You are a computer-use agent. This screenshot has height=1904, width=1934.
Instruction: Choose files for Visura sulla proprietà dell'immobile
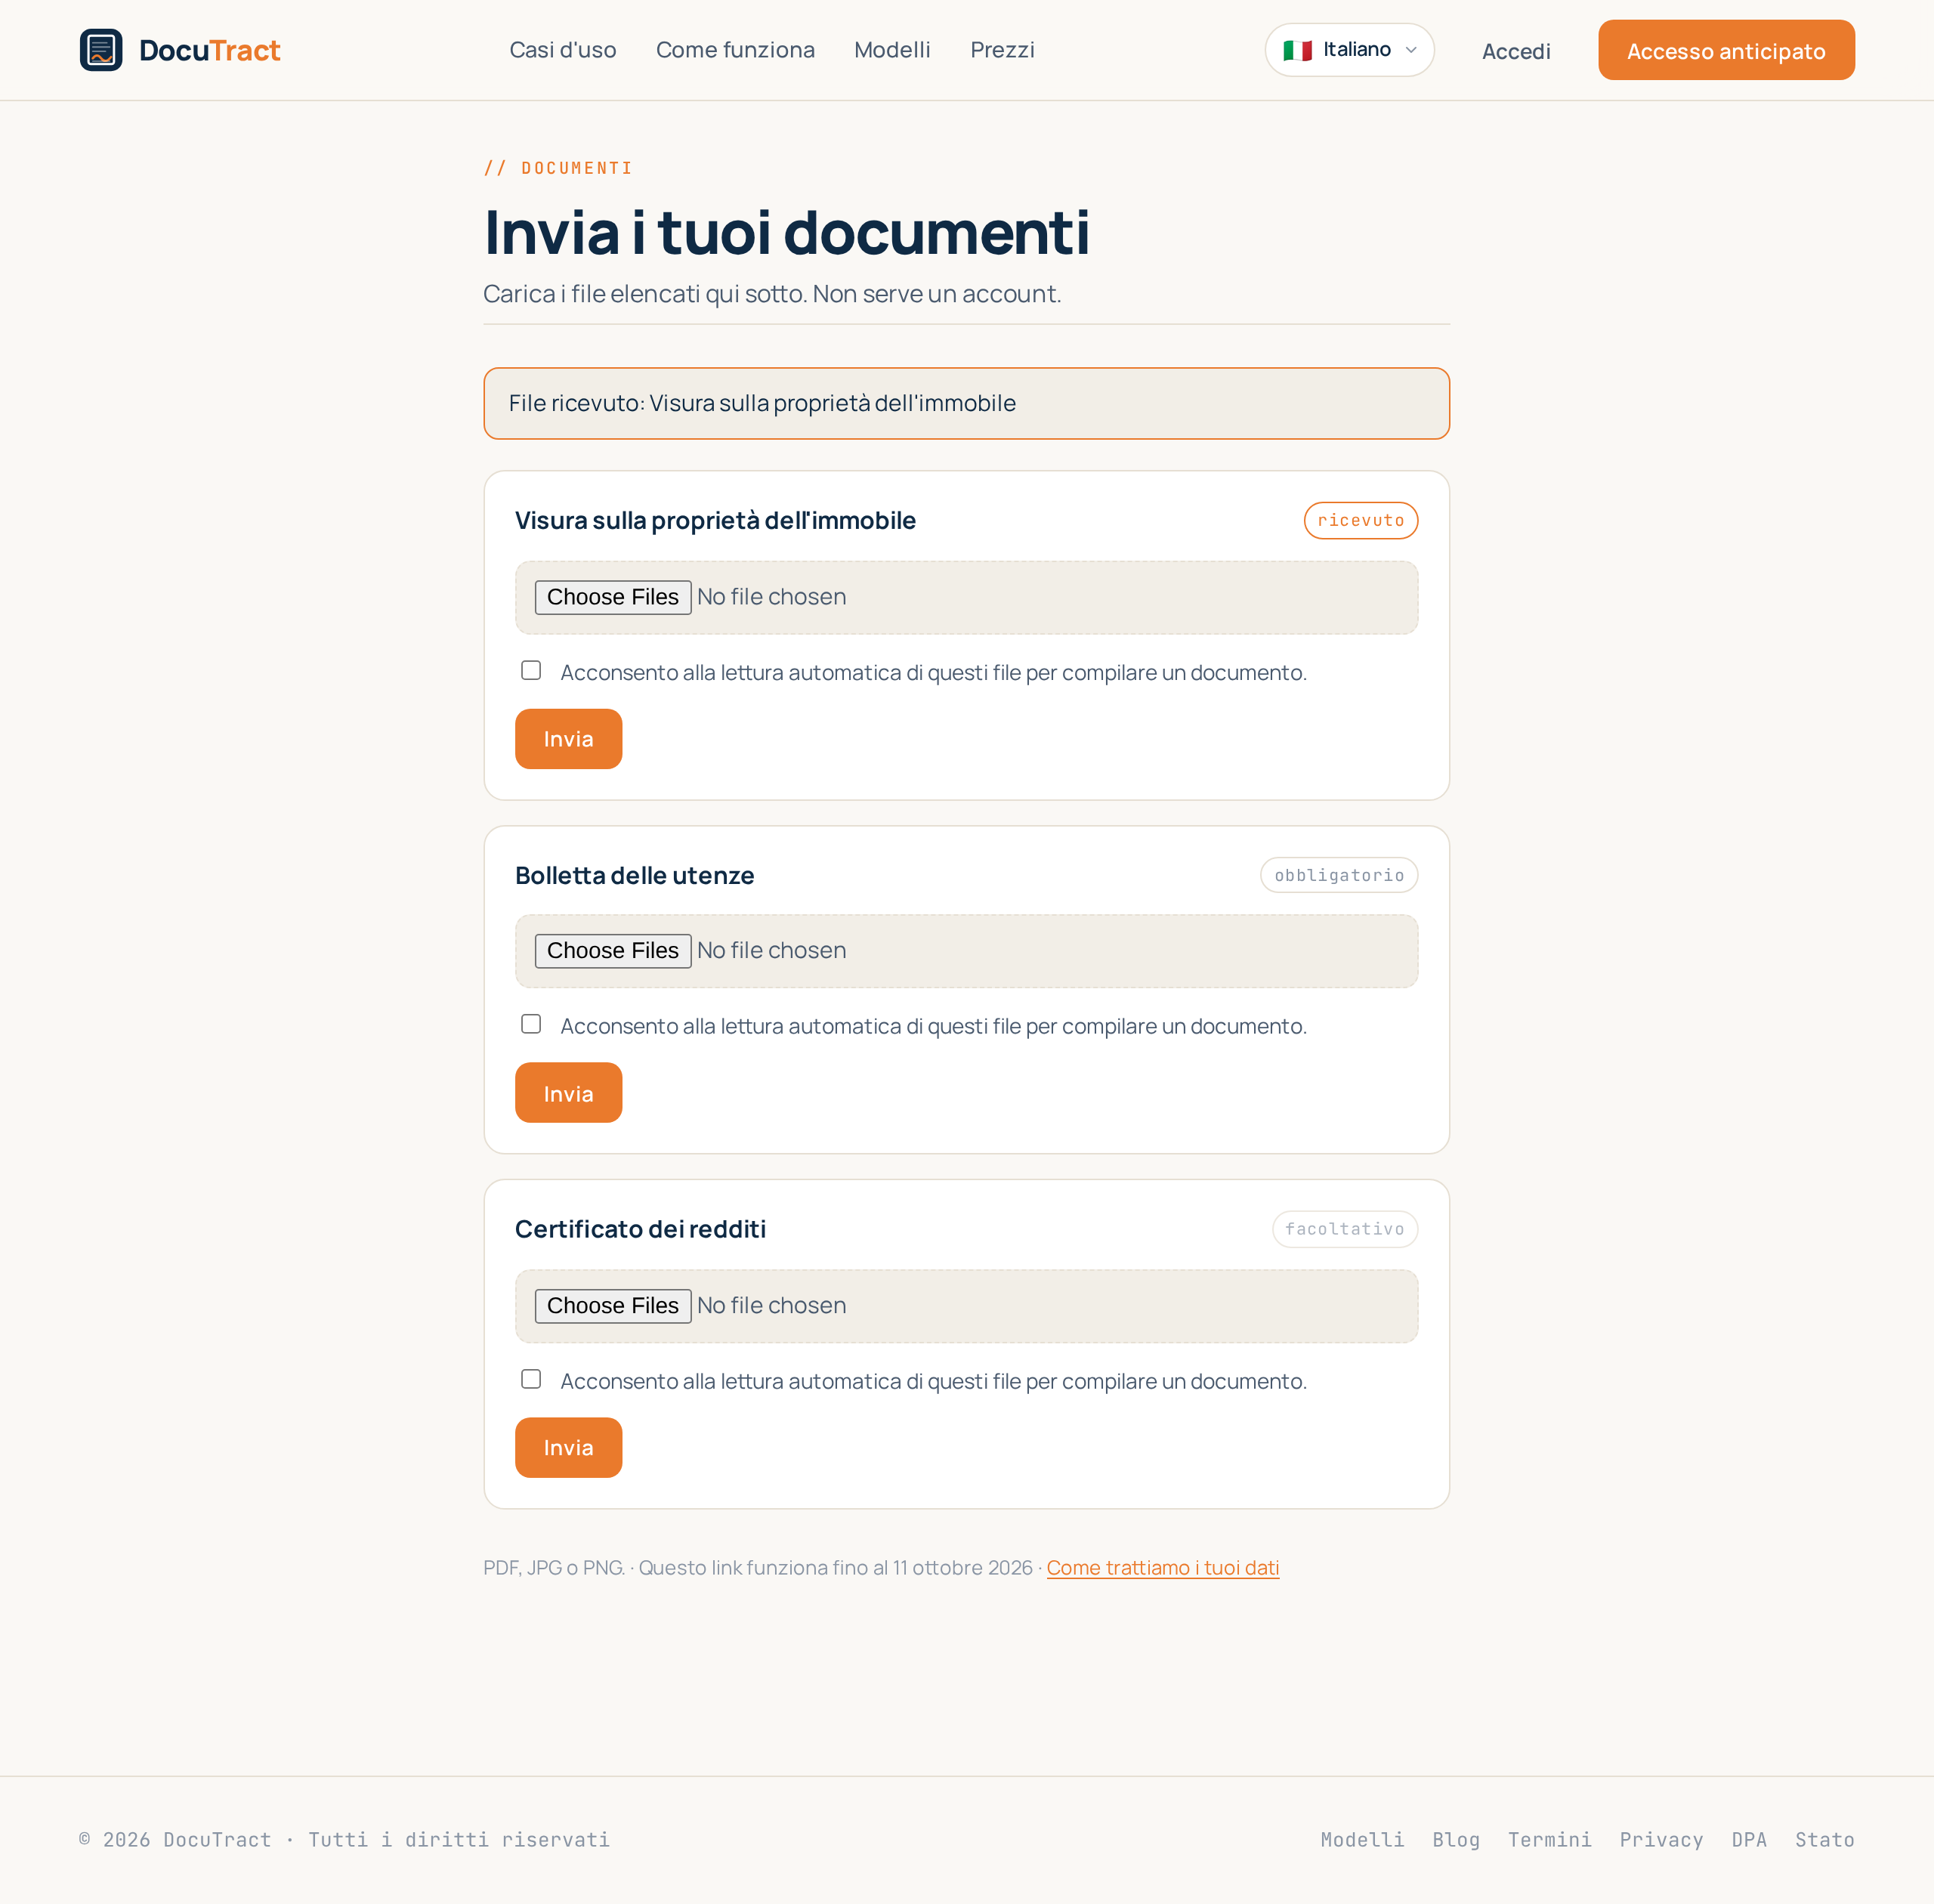click(613, 597)
